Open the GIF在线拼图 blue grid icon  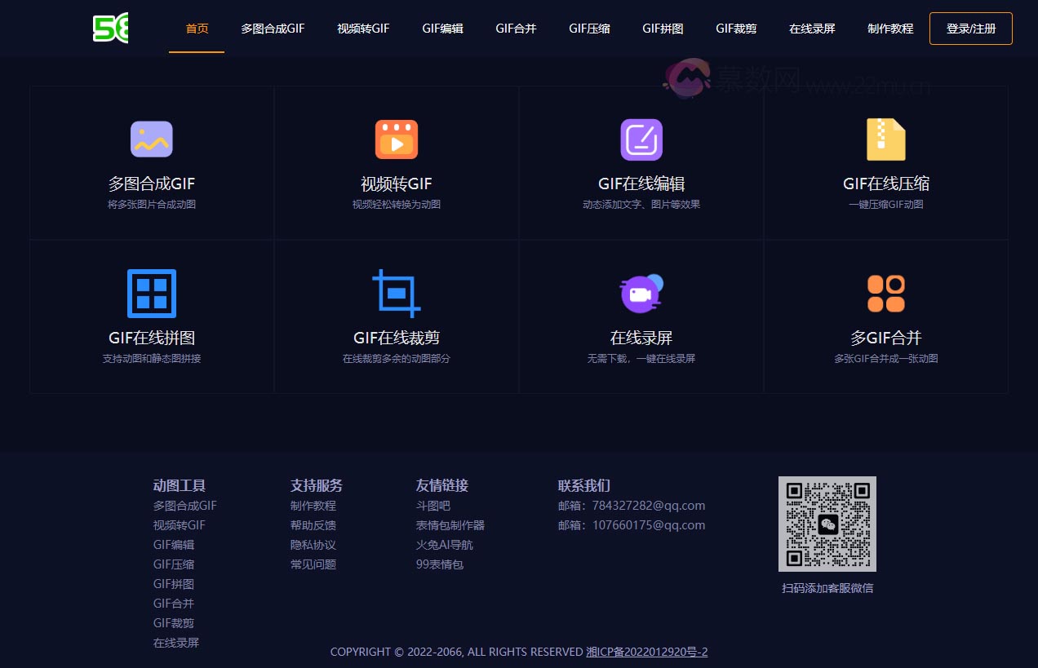[152, 294]
